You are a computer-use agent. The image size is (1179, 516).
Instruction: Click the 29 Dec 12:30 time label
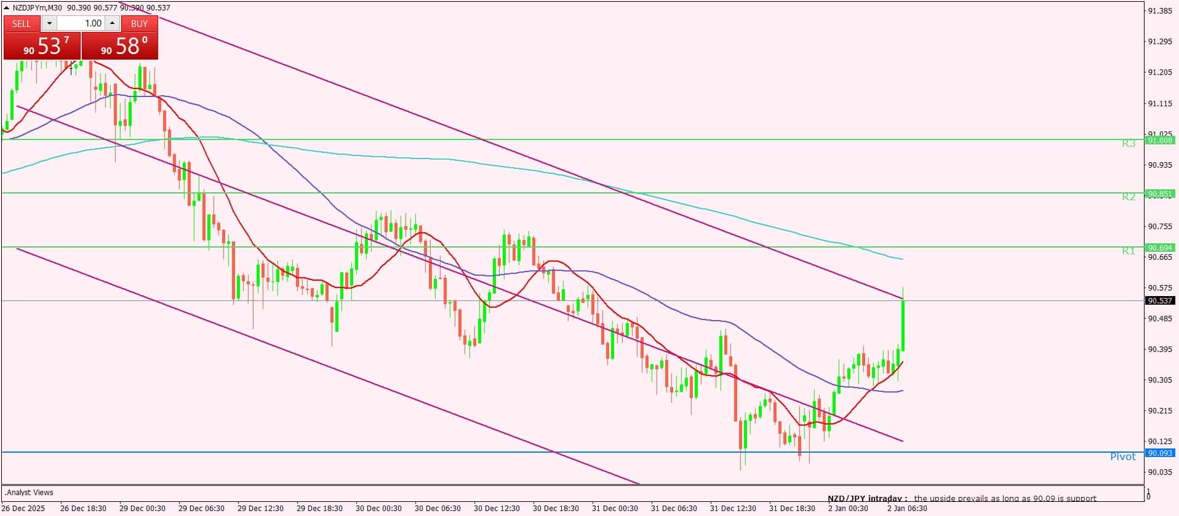coord(261,508)
